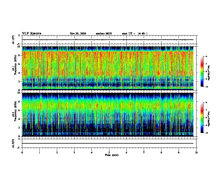Click the '6' tick on the time axis
Viewport: 221px width, 171px height.
point(127,153)
